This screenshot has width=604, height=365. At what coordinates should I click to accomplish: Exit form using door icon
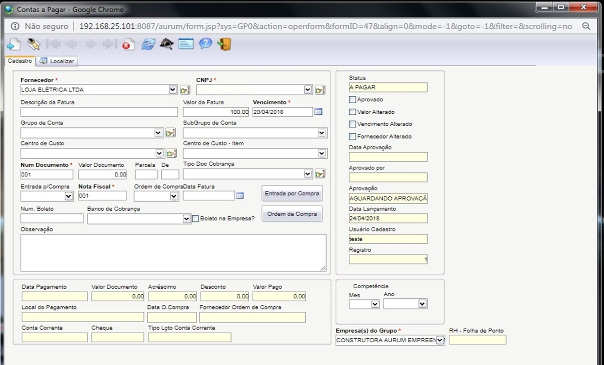pyautogui.click(x=224, y=44)
